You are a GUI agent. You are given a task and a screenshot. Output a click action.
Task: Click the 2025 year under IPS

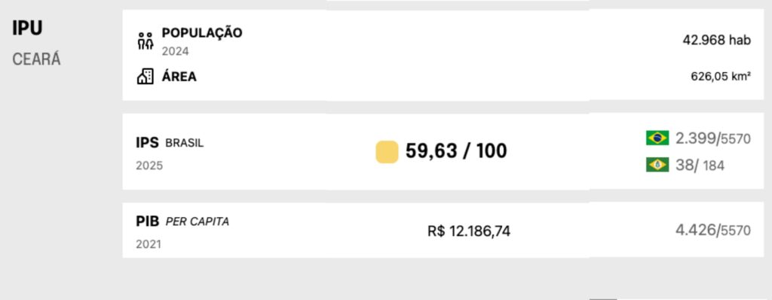click(149, 166)
